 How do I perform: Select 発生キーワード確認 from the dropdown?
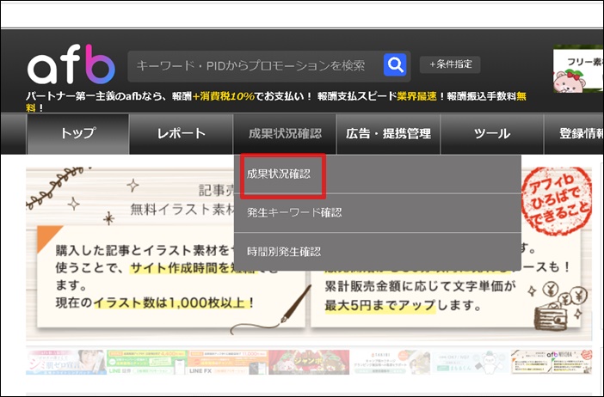pyautogui.click(x=294, y=212)
